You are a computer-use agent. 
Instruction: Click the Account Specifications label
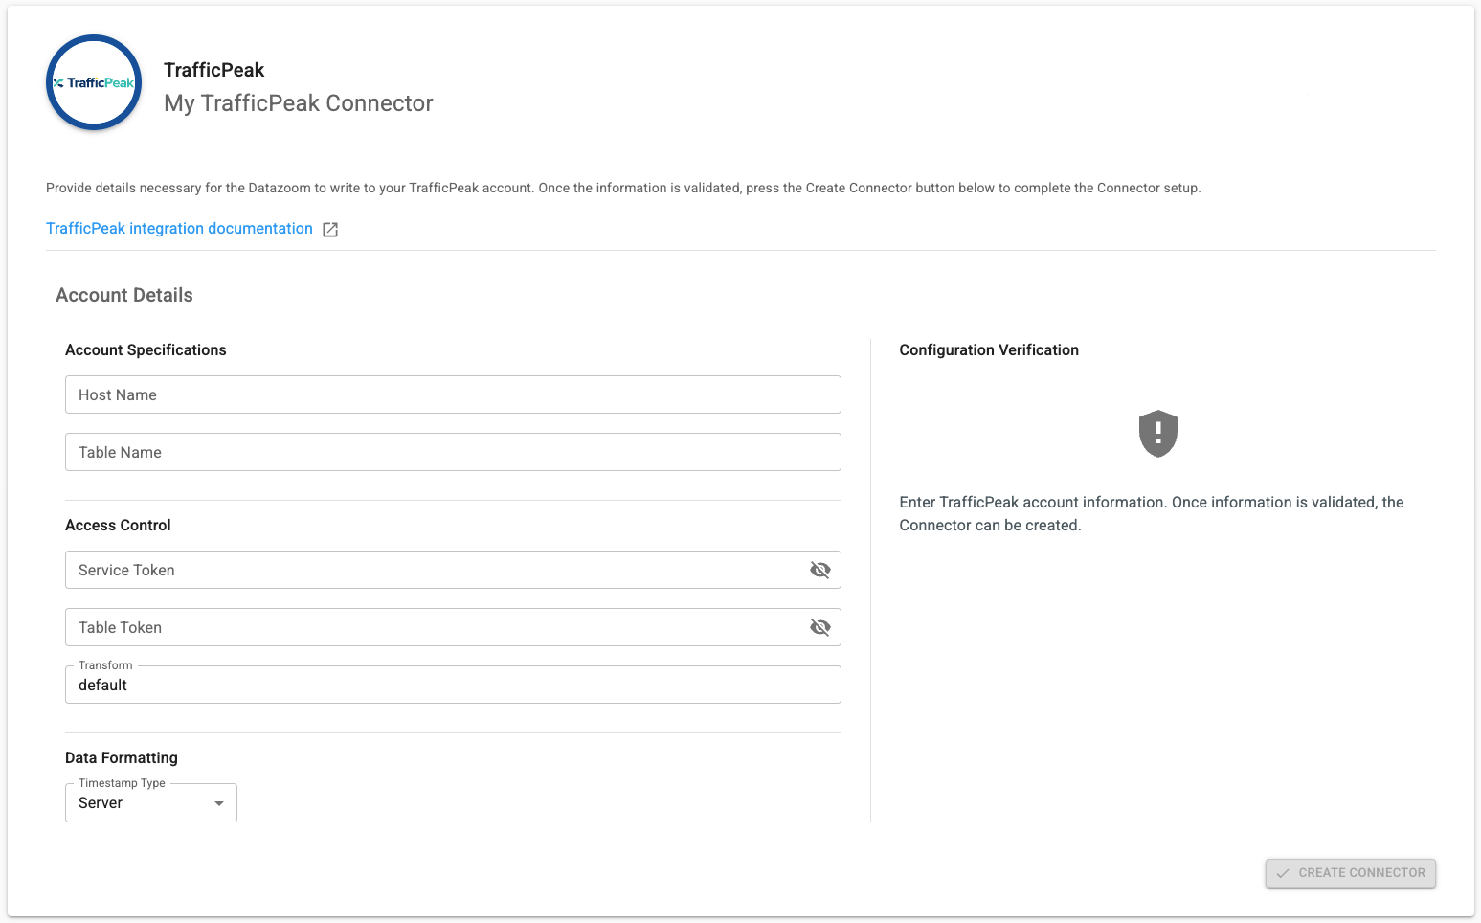146,350
